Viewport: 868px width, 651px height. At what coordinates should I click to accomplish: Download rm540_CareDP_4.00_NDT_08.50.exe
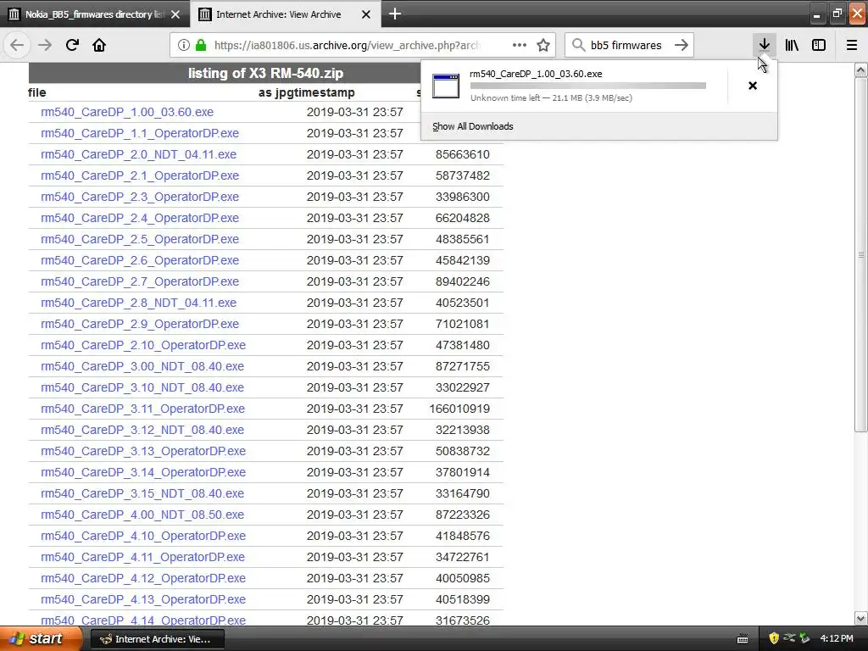coord(142,515)
